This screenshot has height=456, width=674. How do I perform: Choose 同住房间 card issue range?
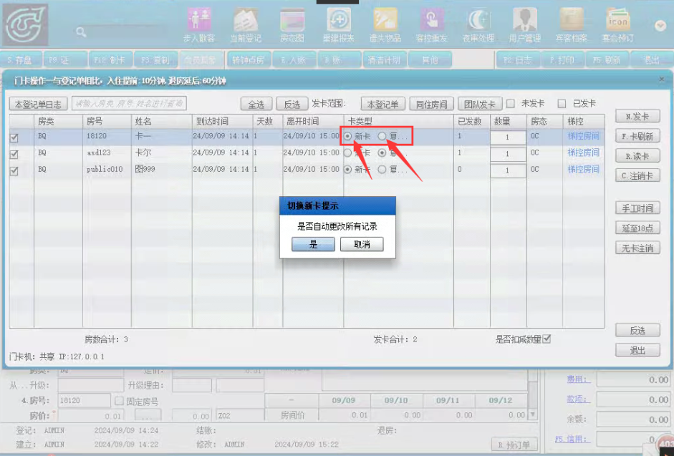tap(432, 104)
